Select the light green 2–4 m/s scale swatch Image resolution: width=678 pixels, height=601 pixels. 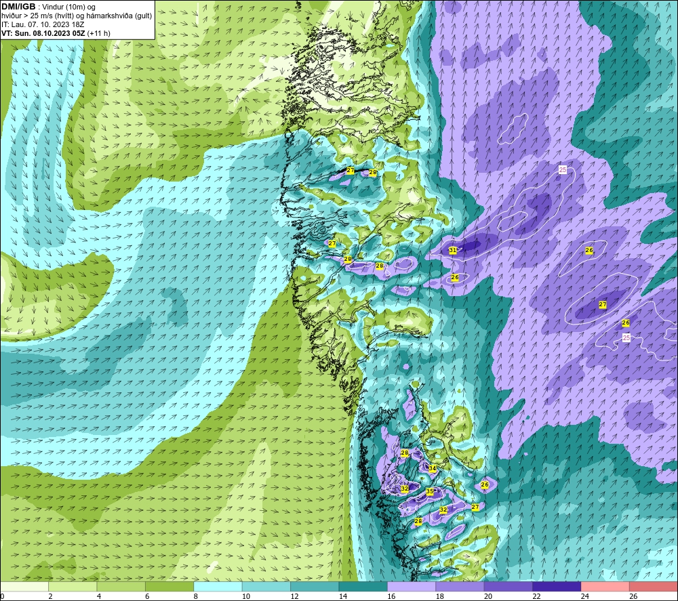click(73, 587)
